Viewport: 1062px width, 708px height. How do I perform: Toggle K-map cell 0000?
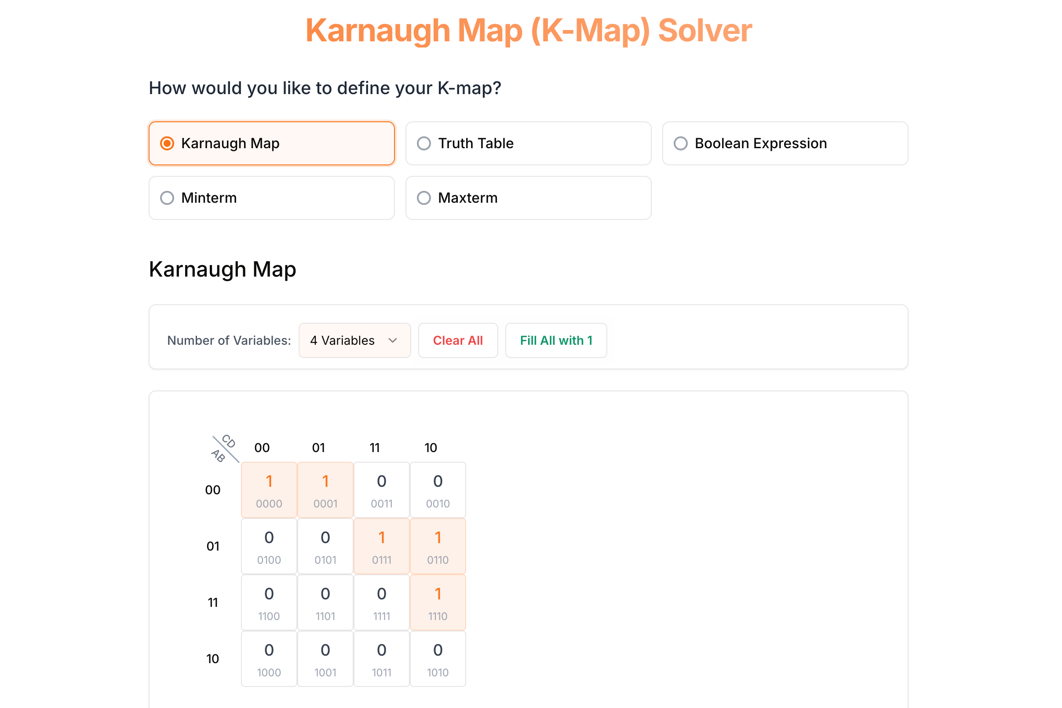coord(269,490)
